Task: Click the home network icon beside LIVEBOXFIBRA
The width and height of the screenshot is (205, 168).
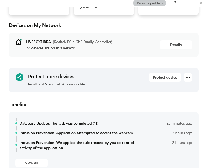Action: (19, 42)
